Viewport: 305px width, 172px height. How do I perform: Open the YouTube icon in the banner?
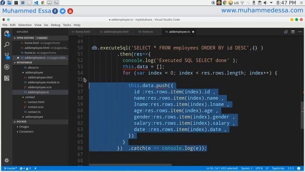(70, 11)
